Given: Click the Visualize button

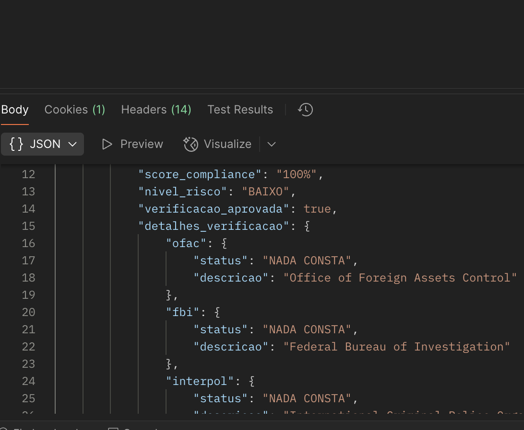Looking at the screenshot, I should tap(218, 144).
